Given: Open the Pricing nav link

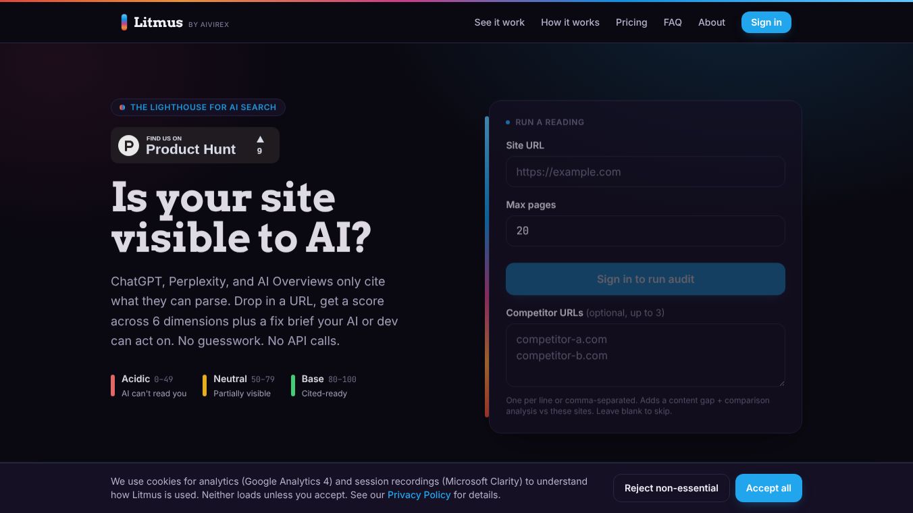Looking at the screenshot, I should click(x=631, y=22).
